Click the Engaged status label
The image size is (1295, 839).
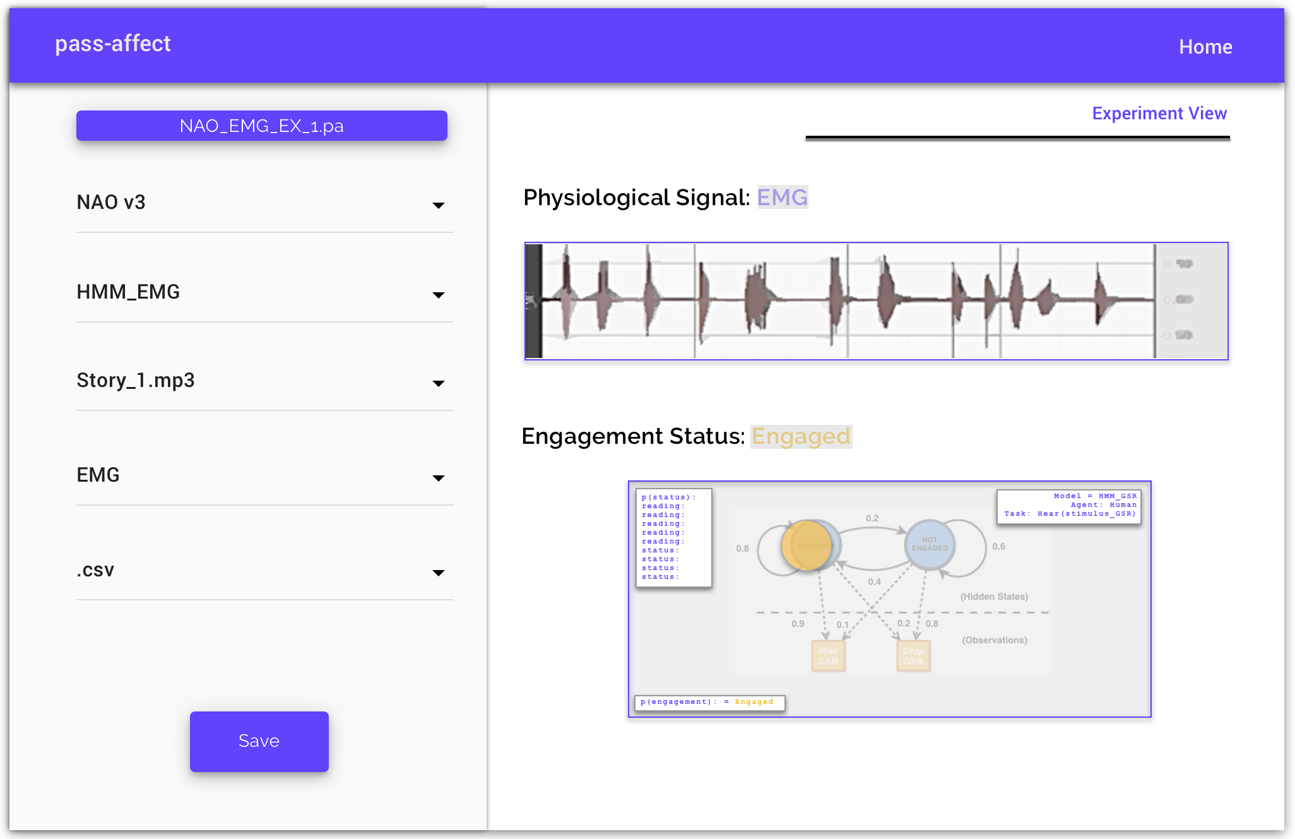[801, 436]
